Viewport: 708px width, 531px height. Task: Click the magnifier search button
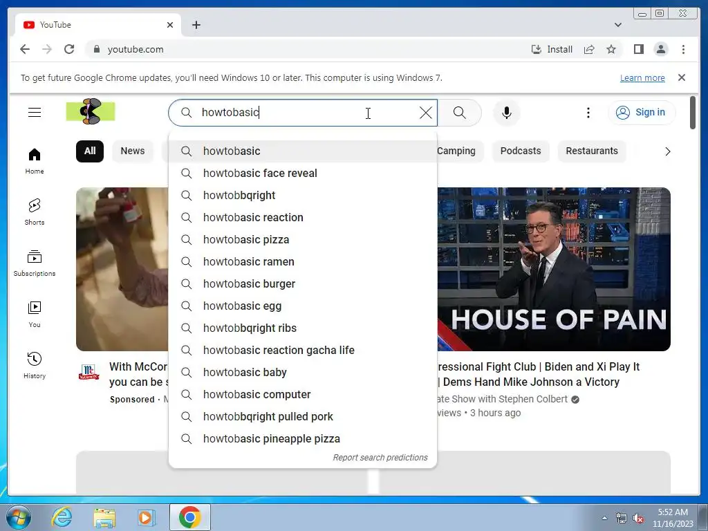coord(459,113)
